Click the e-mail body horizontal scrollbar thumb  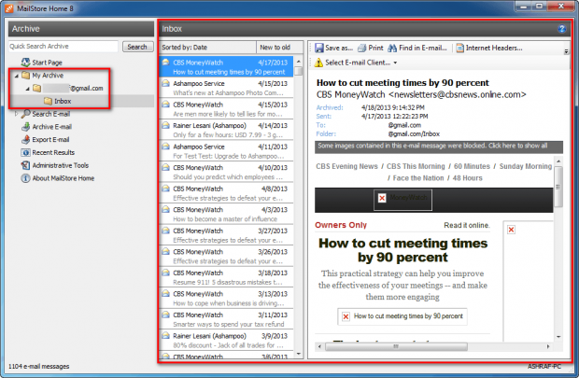[x=396, y=346]
